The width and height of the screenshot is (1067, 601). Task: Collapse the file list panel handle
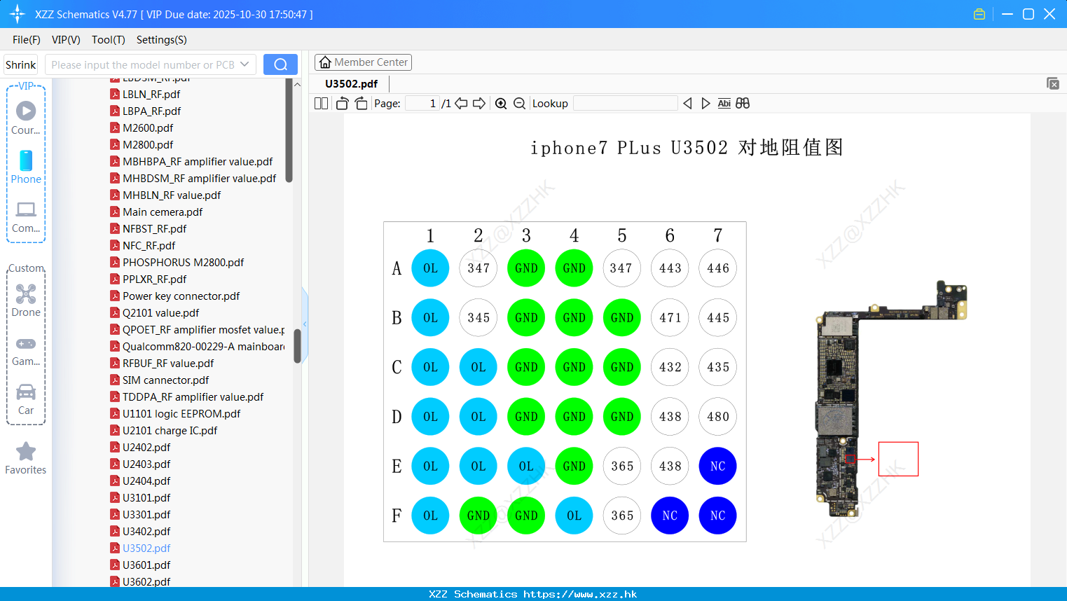coord(305,324)
